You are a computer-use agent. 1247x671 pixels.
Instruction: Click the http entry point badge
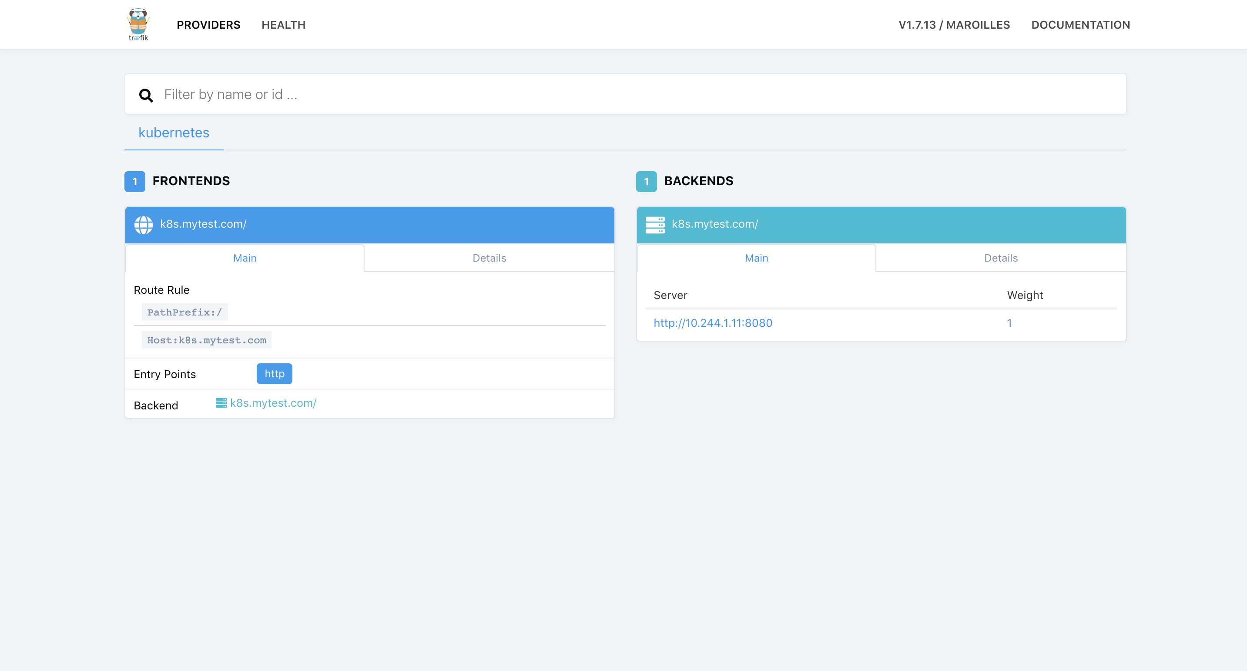274,374
